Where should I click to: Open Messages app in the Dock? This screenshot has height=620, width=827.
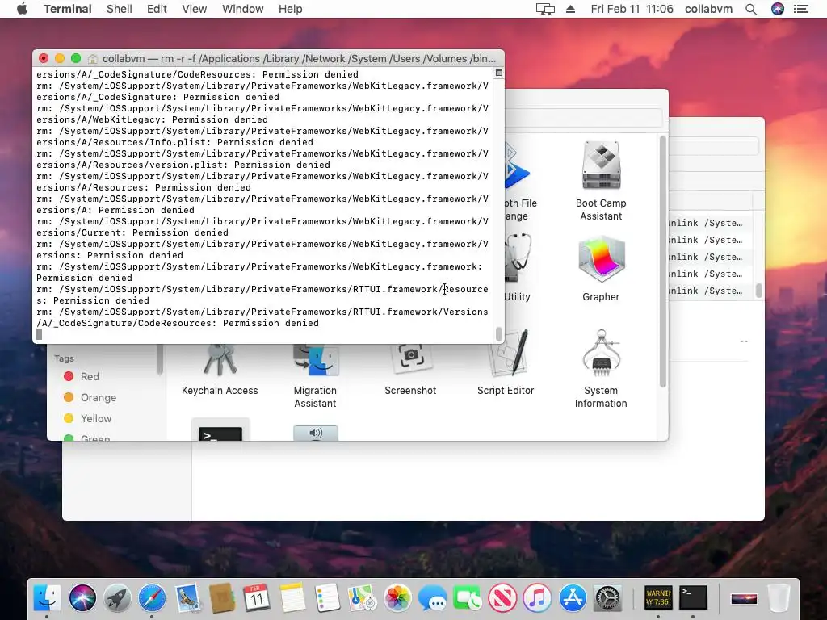432,598
